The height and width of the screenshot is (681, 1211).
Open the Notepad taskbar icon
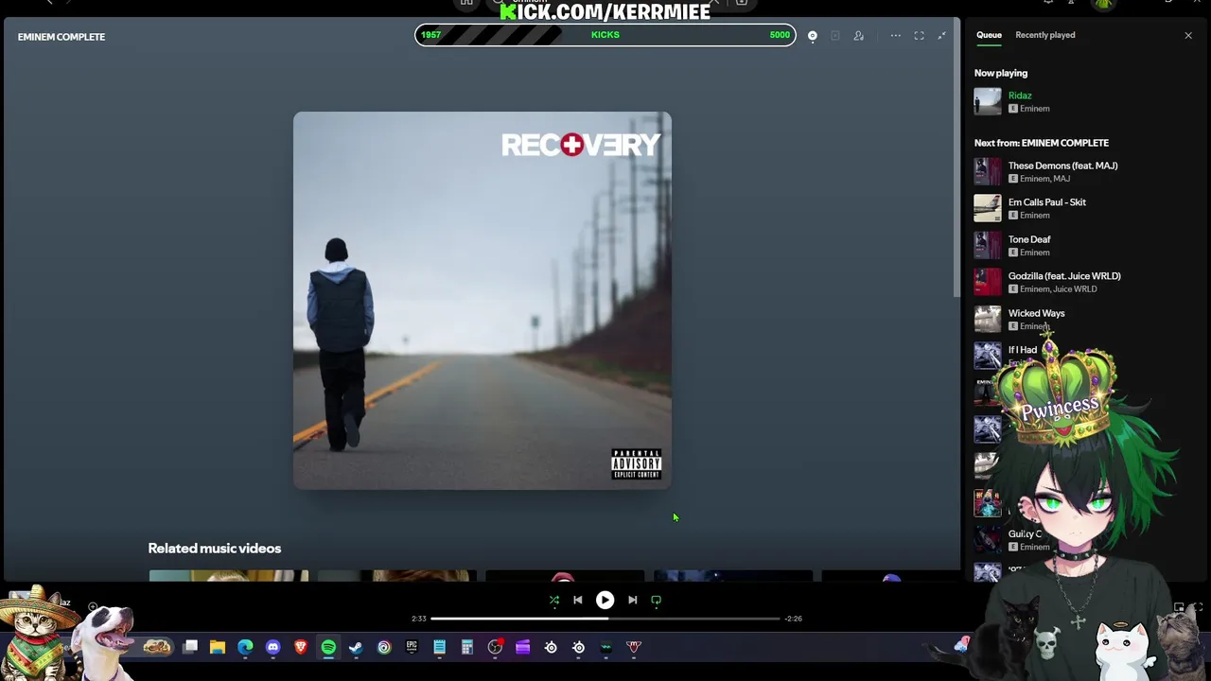[x=439, y=647]
